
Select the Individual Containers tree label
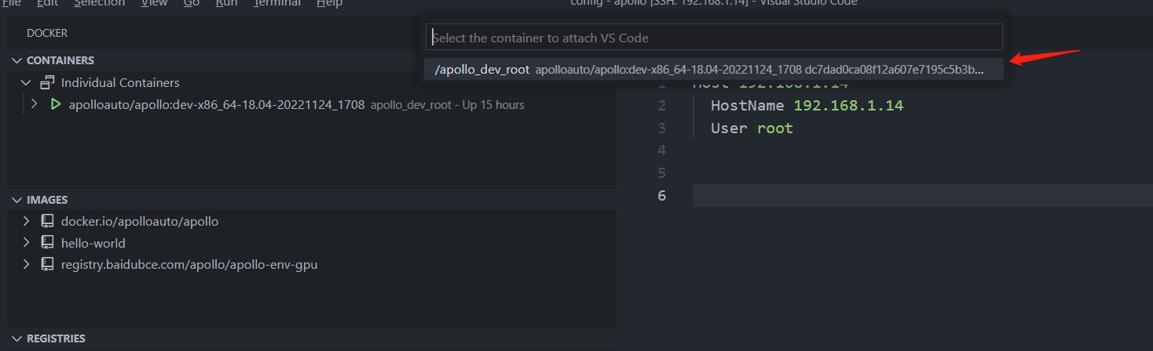(120, 82)
